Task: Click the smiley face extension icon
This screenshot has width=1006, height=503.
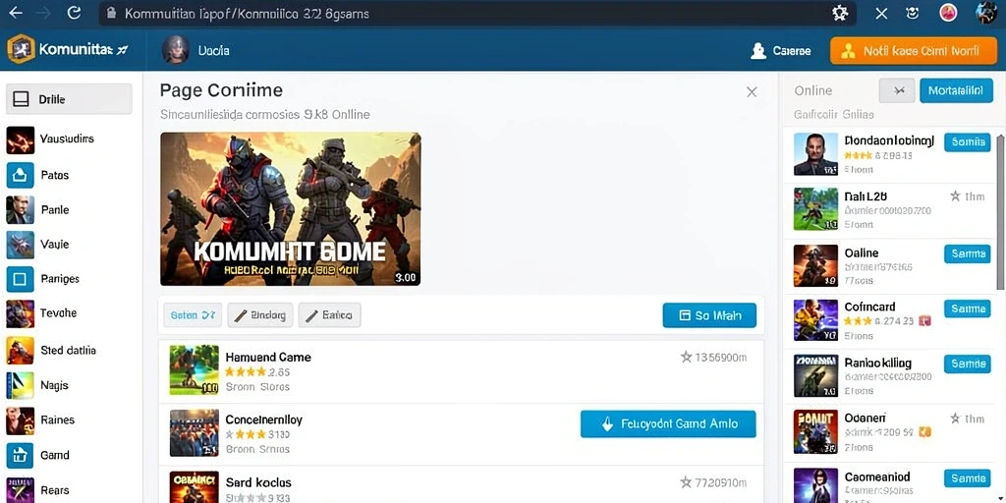Action: [913, 13]
